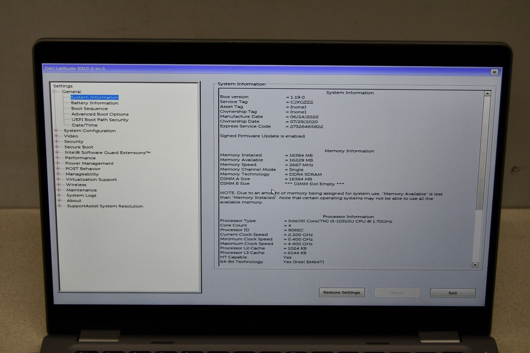Select Manageability category label
Viewport: 530px width, 353px height.
(82, 174)
